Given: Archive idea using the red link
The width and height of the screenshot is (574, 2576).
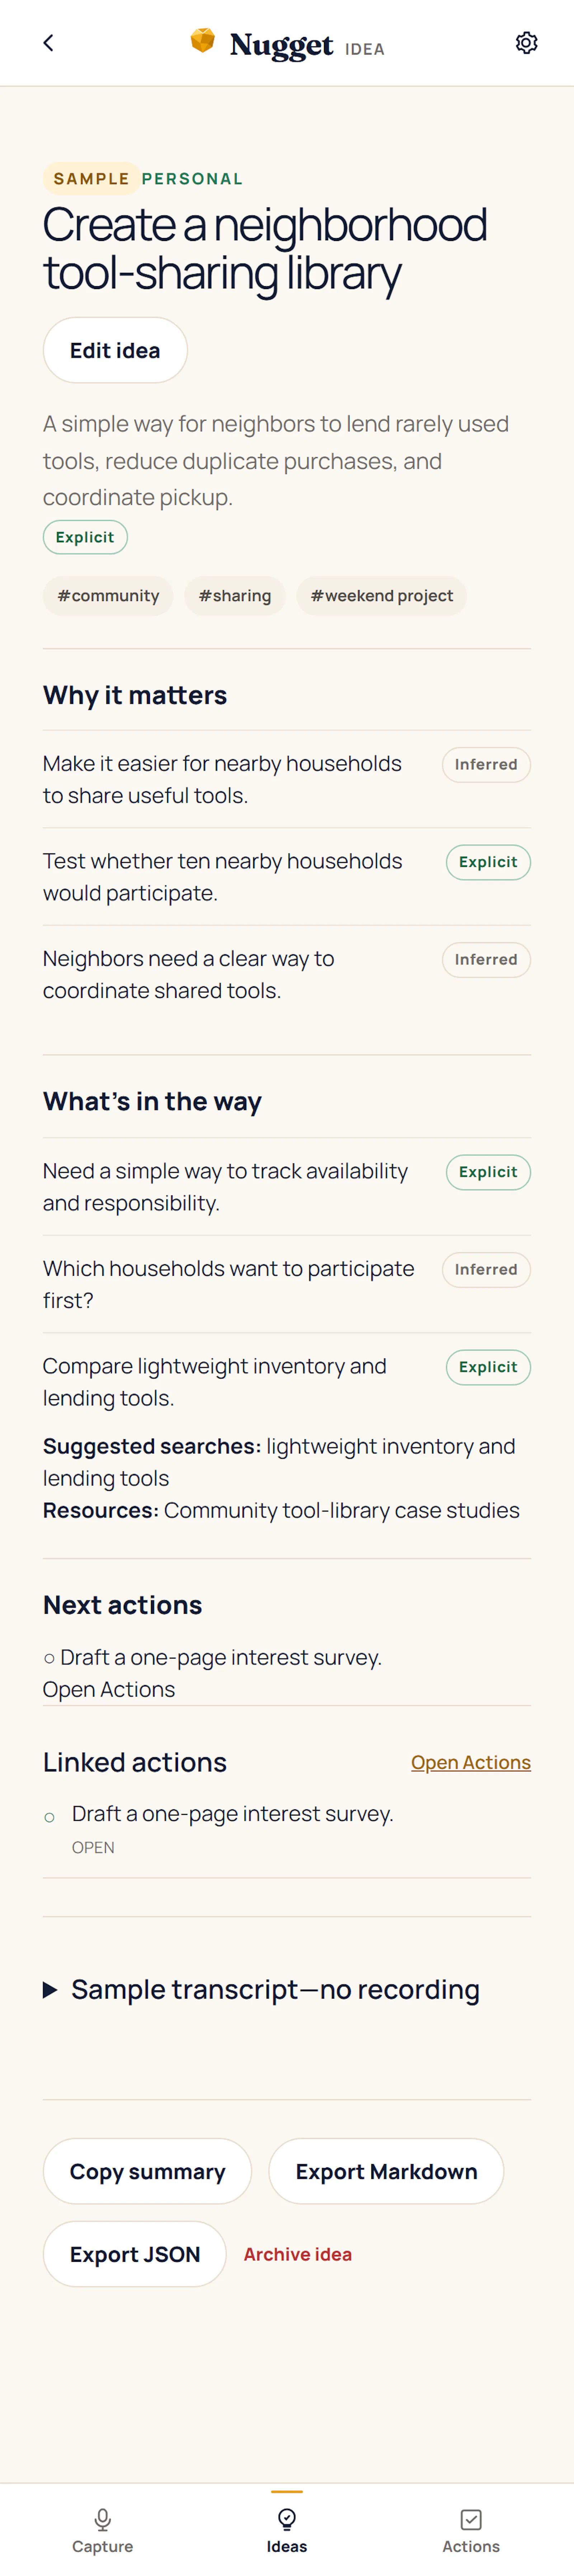Looking at the screenshot, I should [297, 2254].
